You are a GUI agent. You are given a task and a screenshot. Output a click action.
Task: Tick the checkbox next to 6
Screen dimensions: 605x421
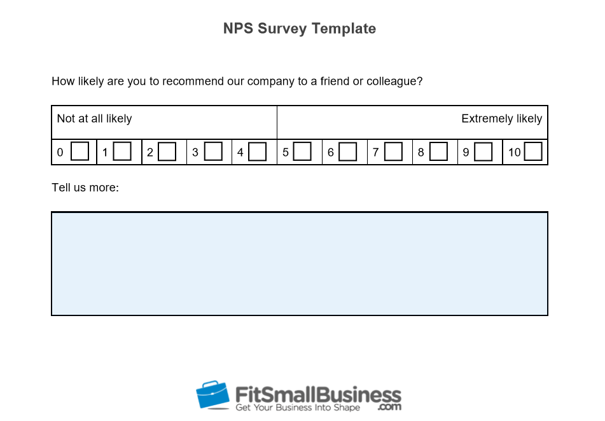[x=347, y=151]
